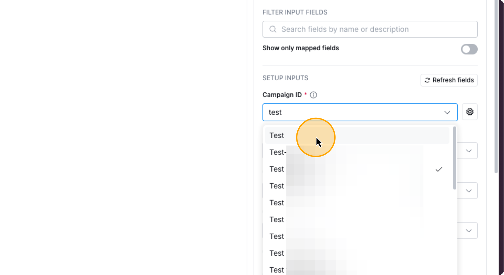Image resolution: width=504 pixels, height=275 pixels.
Task: Toggle Show only mapped fields on
Action: click(469, 49)
